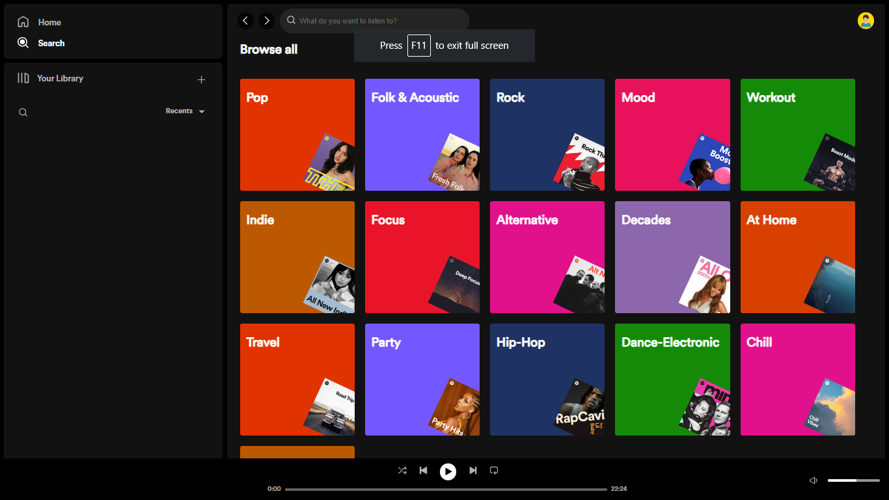The width and height of the screenshot is (889, 500).
Task: Skip to the next track
Action: [x=472, y=470]
